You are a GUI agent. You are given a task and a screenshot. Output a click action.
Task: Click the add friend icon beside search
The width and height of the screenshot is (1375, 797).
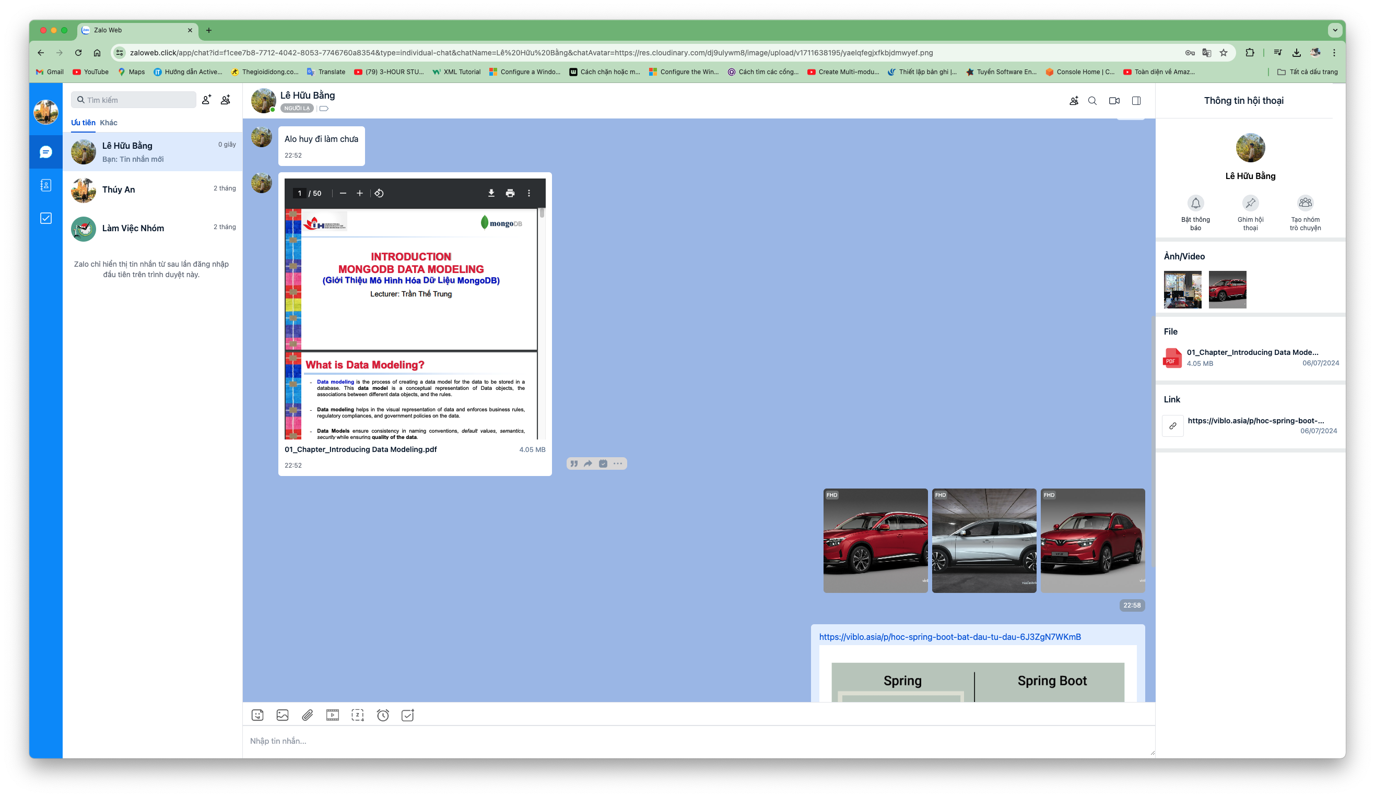click(206, 100)
